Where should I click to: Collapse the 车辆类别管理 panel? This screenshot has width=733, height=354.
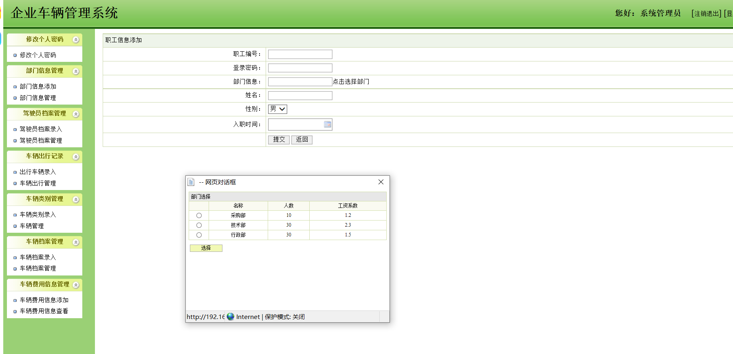point(76,199)
